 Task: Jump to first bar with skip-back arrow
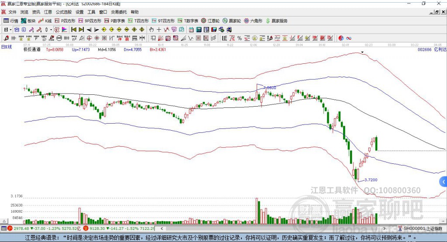click(74, 29)
